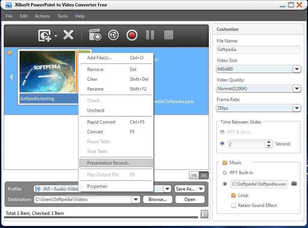
Task: Select the disabled PPT Built-in slide timing radio
Action: tap(222, 132)
